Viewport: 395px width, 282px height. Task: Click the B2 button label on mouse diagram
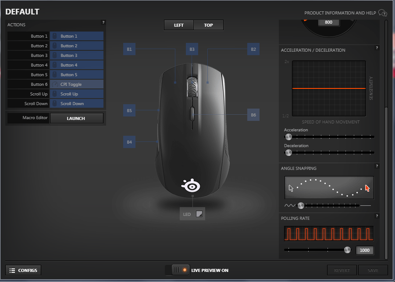tap(253, 49)
